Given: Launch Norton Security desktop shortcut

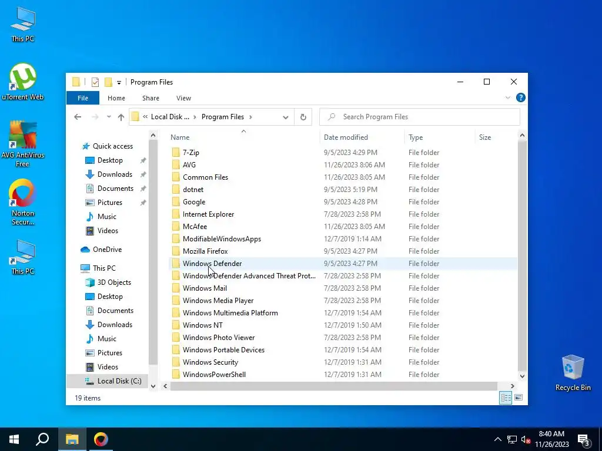Looking at the screenshot, I should click(23, 202).
